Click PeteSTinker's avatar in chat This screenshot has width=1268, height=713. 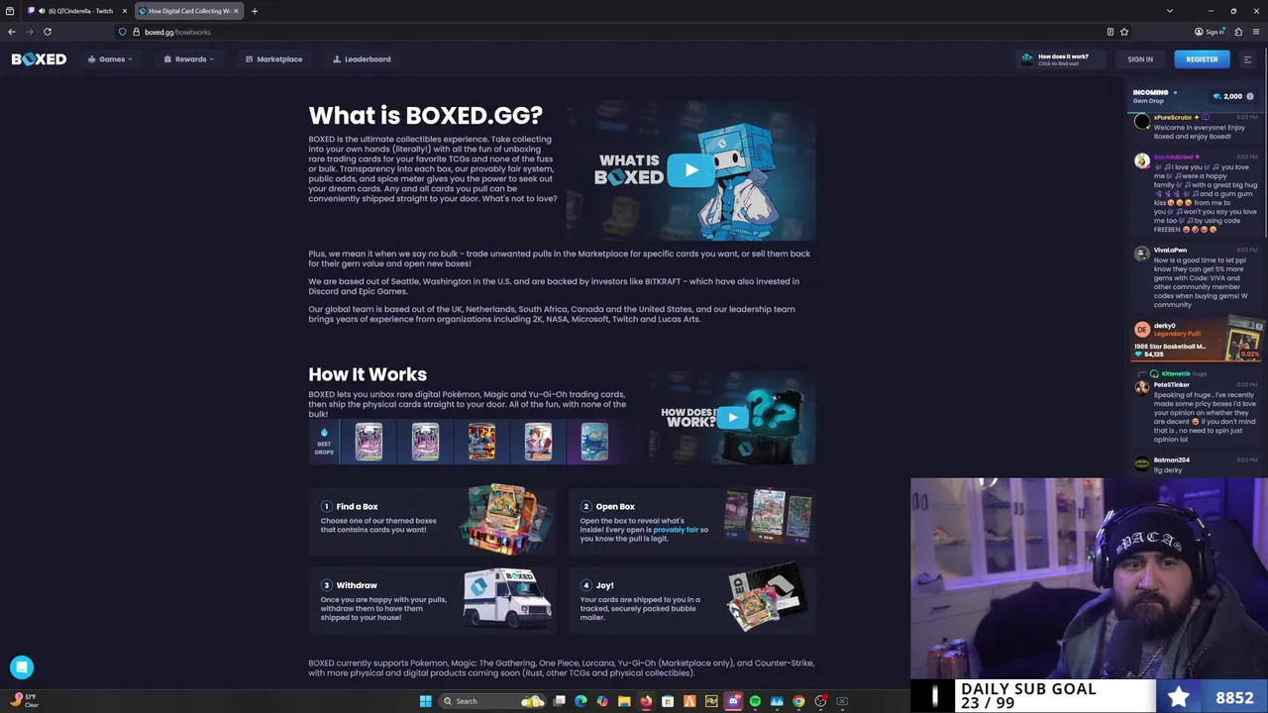click(1142, 388)
